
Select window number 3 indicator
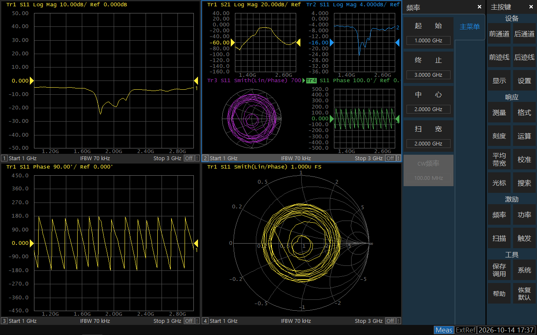point(4,321)
